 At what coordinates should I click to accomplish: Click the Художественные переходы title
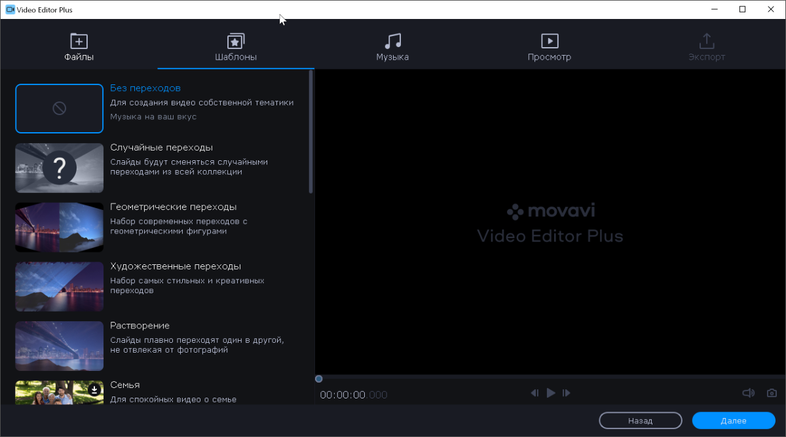[176, 266]
